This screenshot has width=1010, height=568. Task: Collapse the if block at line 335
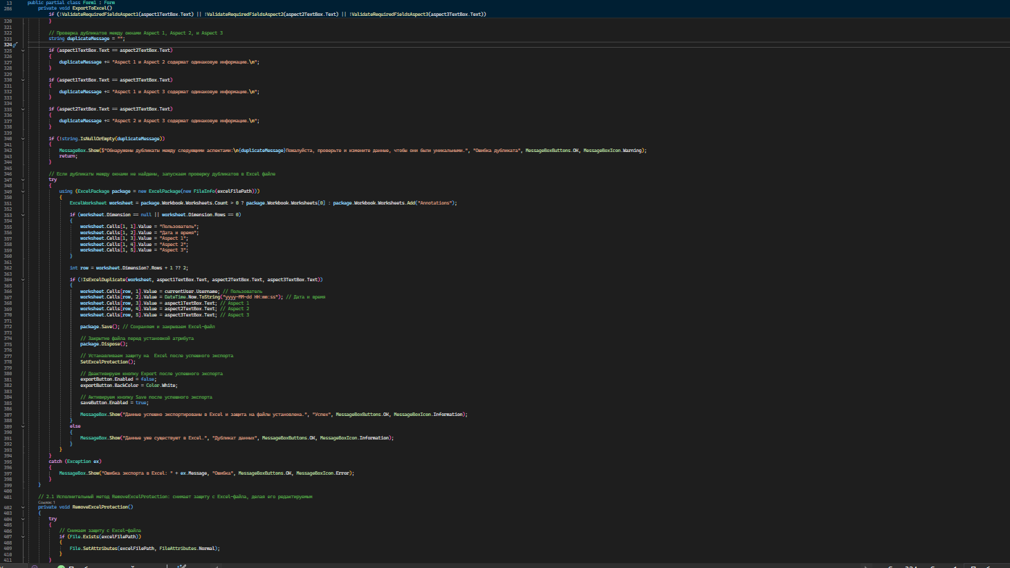(x=23, y=109)
